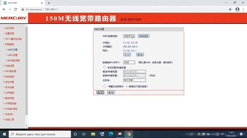Viewport: 247px width, 138px height.
Task: Close the MW150R browser tab
Action: click(42, 3)
